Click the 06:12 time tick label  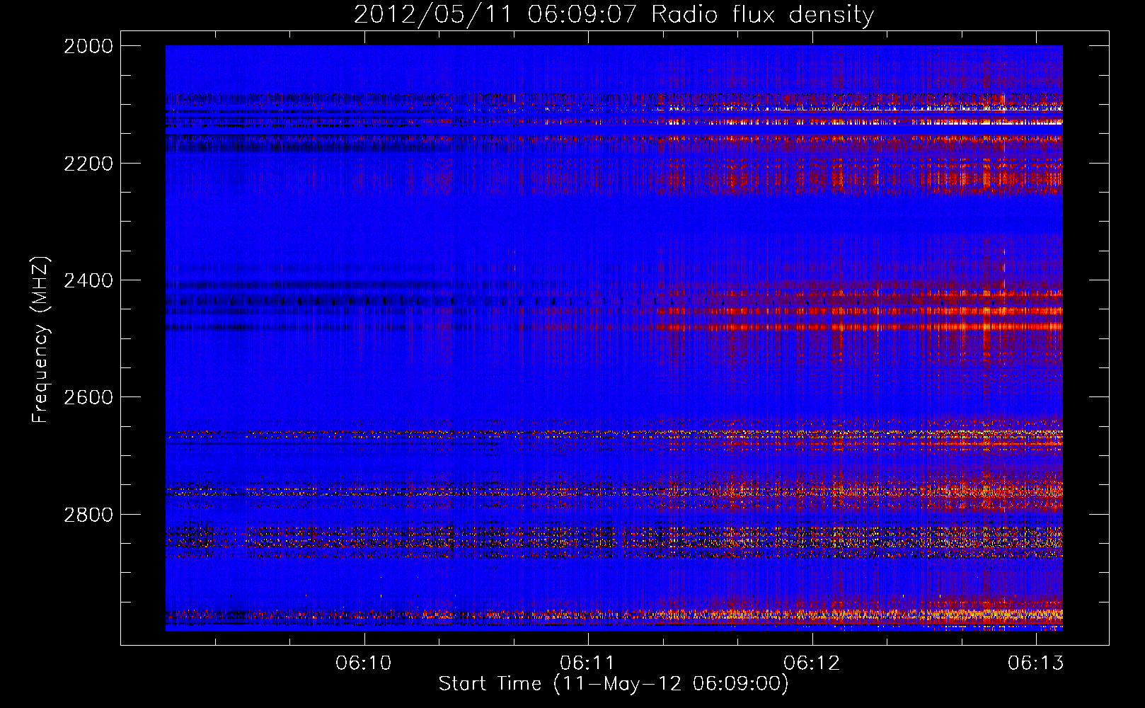(x=812, y=663)
